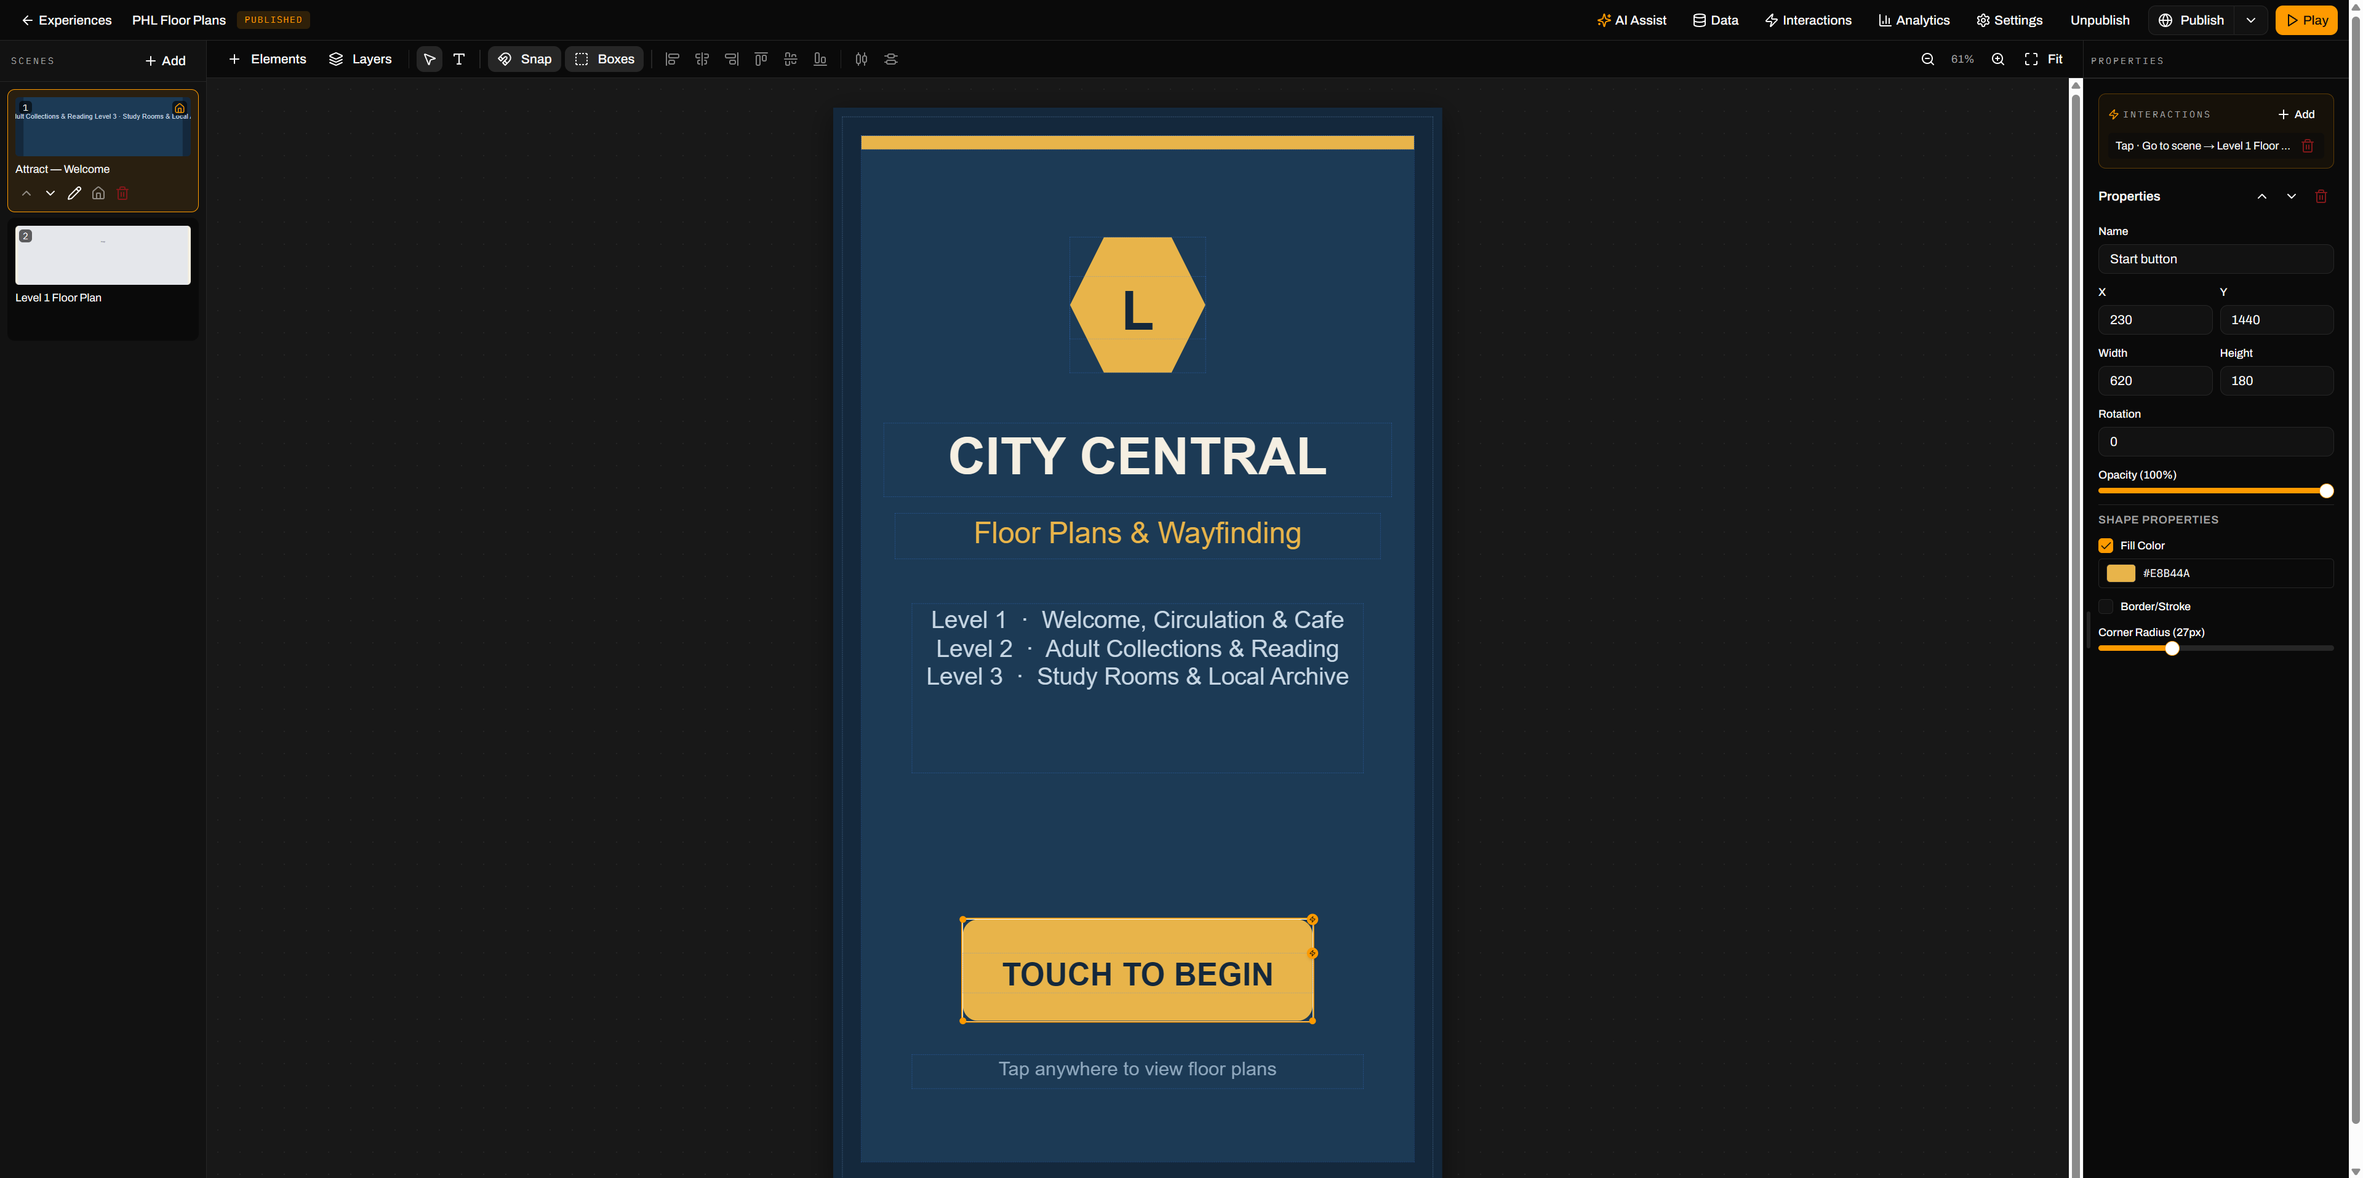Image resolution: width=2363 pixels, height=1178 pixels.
Task: Go back to Experiences
Action: (x=66, y=20)
